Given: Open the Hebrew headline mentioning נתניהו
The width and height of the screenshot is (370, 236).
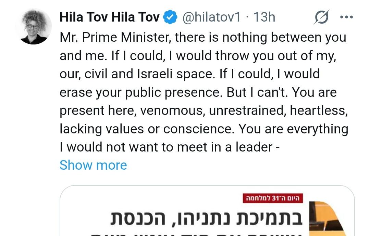Looking at the screenshot, I should pyautogui.click(x=206, y=219).
